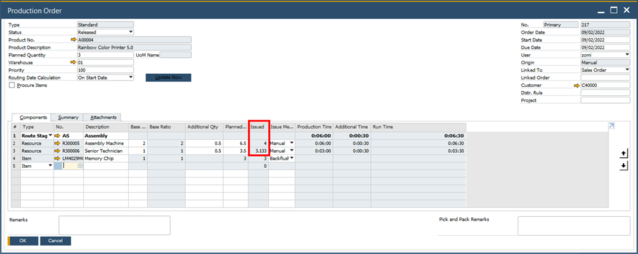Open the Linked To dropdown showing Sales Order
Image resolution: width=638 pixels, height=254 pixels.
pyautogui.click(x=627, y=70)
